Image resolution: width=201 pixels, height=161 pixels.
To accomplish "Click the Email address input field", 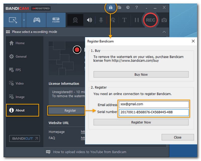I will pos(154,104).
